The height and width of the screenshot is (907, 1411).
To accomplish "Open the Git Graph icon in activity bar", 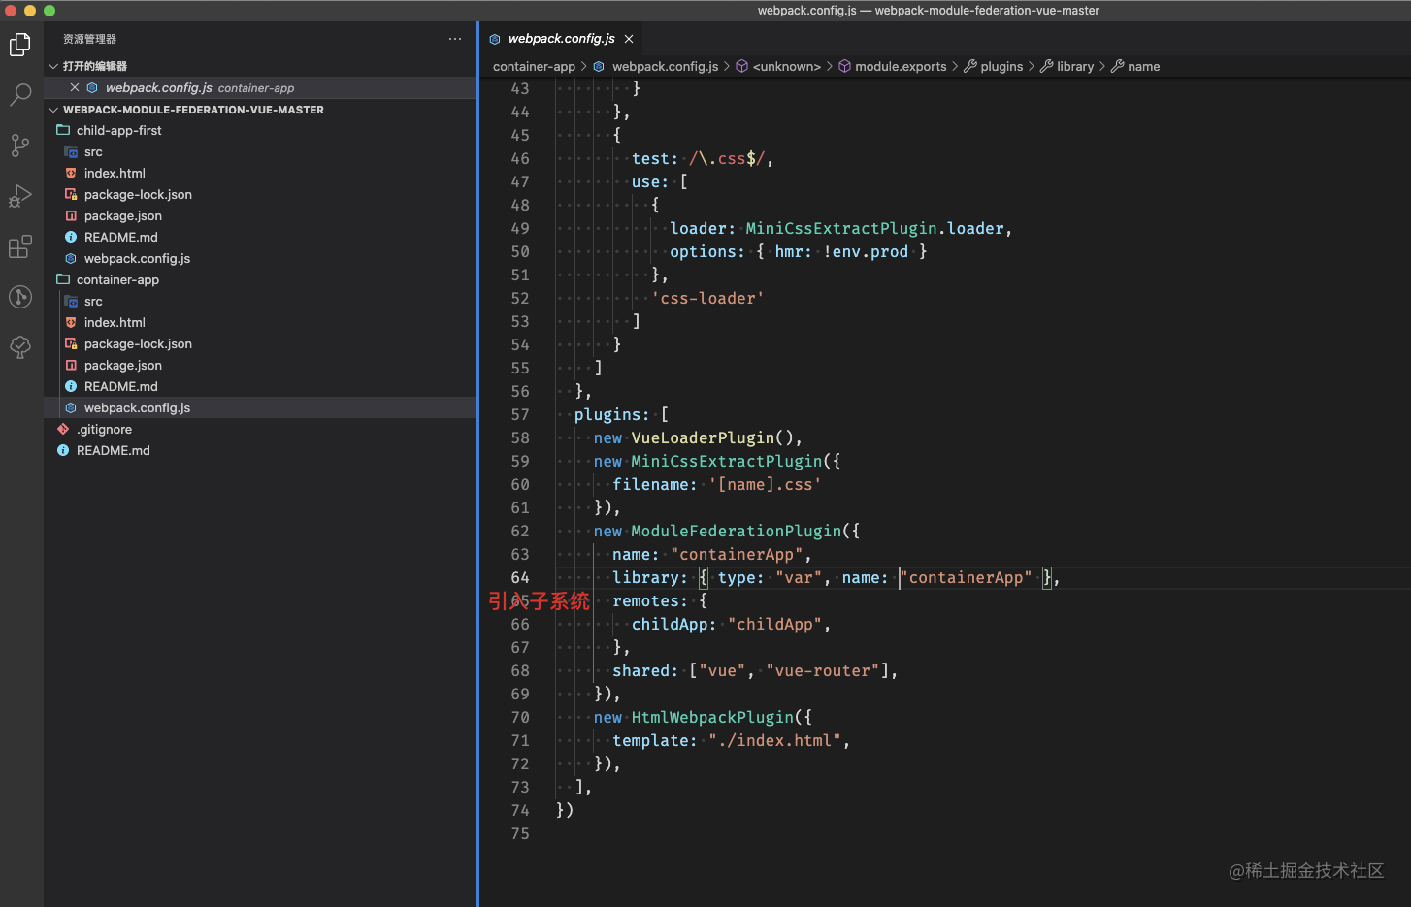I will point(20,297).
